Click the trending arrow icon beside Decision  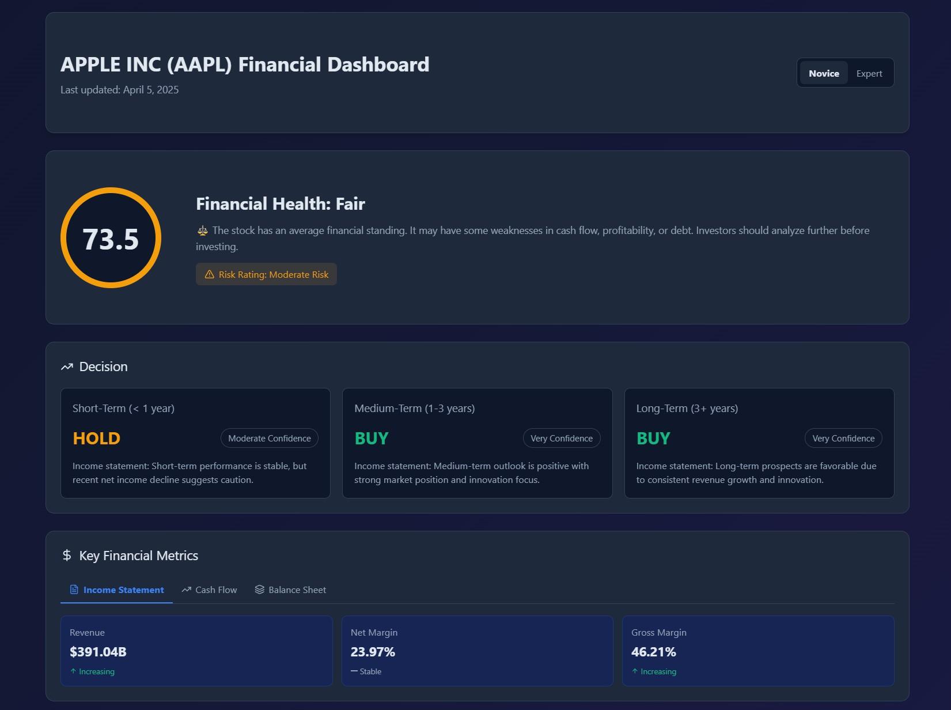tap(67, 367)
